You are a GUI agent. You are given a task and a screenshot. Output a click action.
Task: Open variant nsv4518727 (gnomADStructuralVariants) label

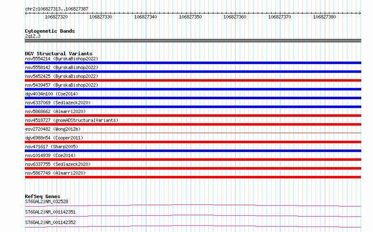pyautogui.click(x=72, y=120)
